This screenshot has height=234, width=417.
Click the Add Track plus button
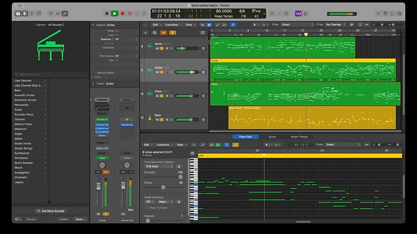coord(145,33)
